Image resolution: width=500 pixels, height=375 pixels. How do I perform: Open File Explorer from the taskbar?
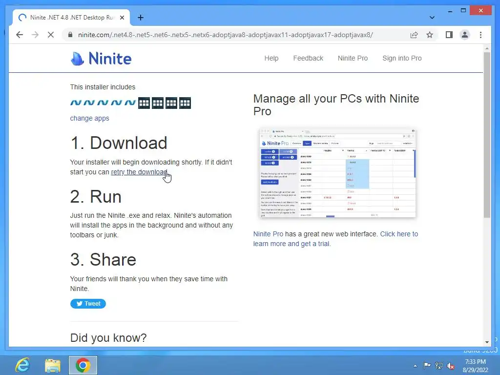pos(53,365)
